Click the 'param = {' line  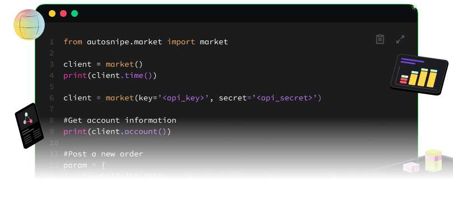click(x=84, y=165)
